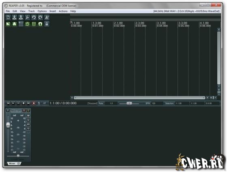
Task: Click the red Record button
Action: pos(34,103)
